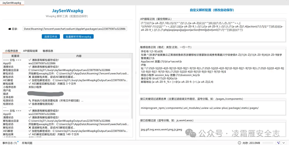Switch to the 小程序信息 tab
Screen dimensions: 289x145
[12, 51]
